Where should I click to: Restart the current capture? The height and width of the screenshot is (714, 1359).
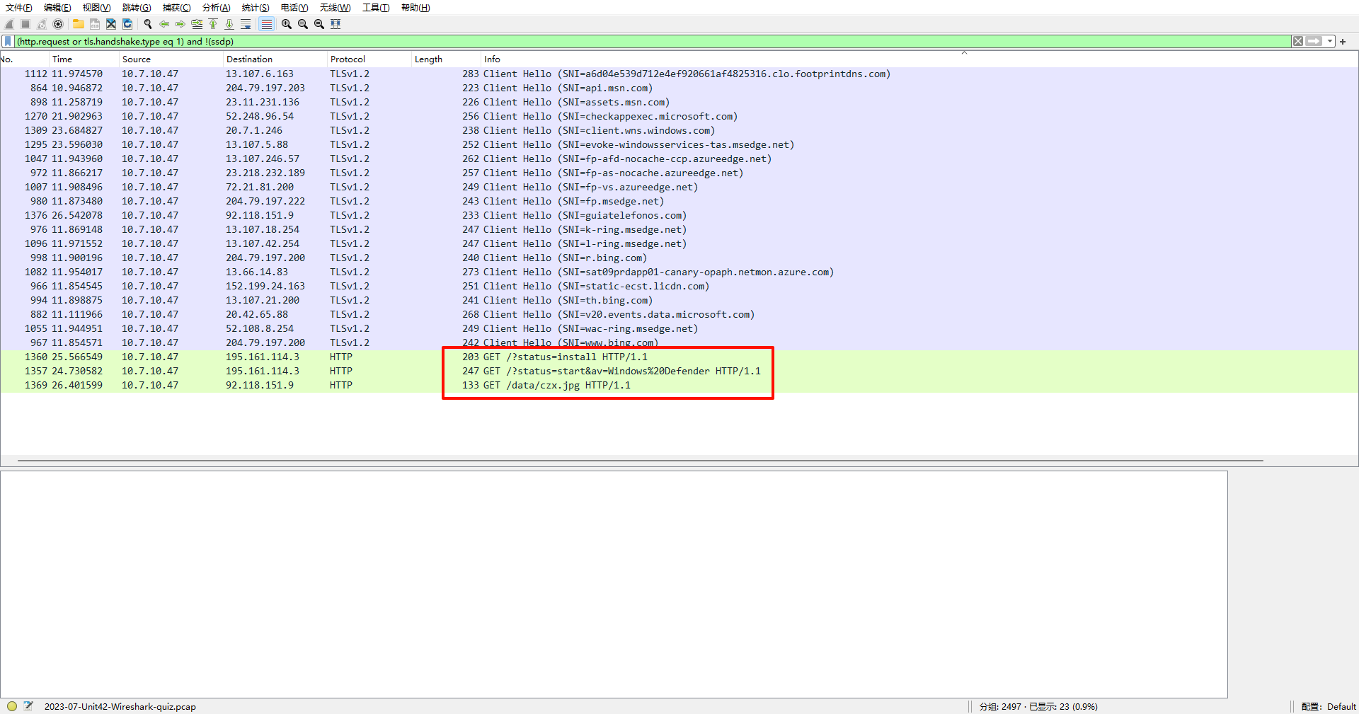point(41,23)
